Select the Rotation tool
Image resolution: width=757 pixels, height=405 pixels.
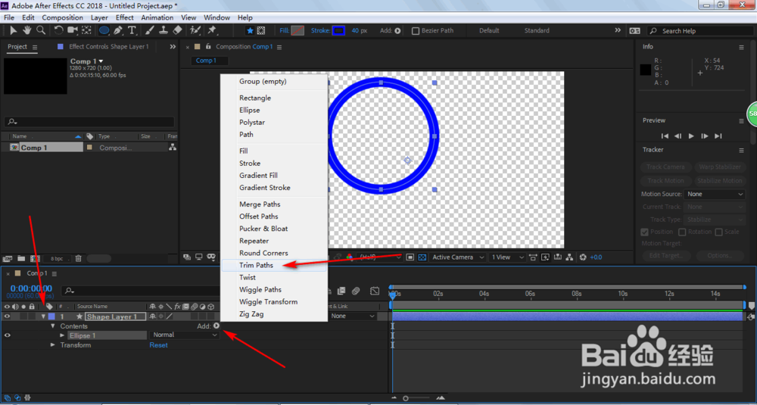tap(58, 30)
